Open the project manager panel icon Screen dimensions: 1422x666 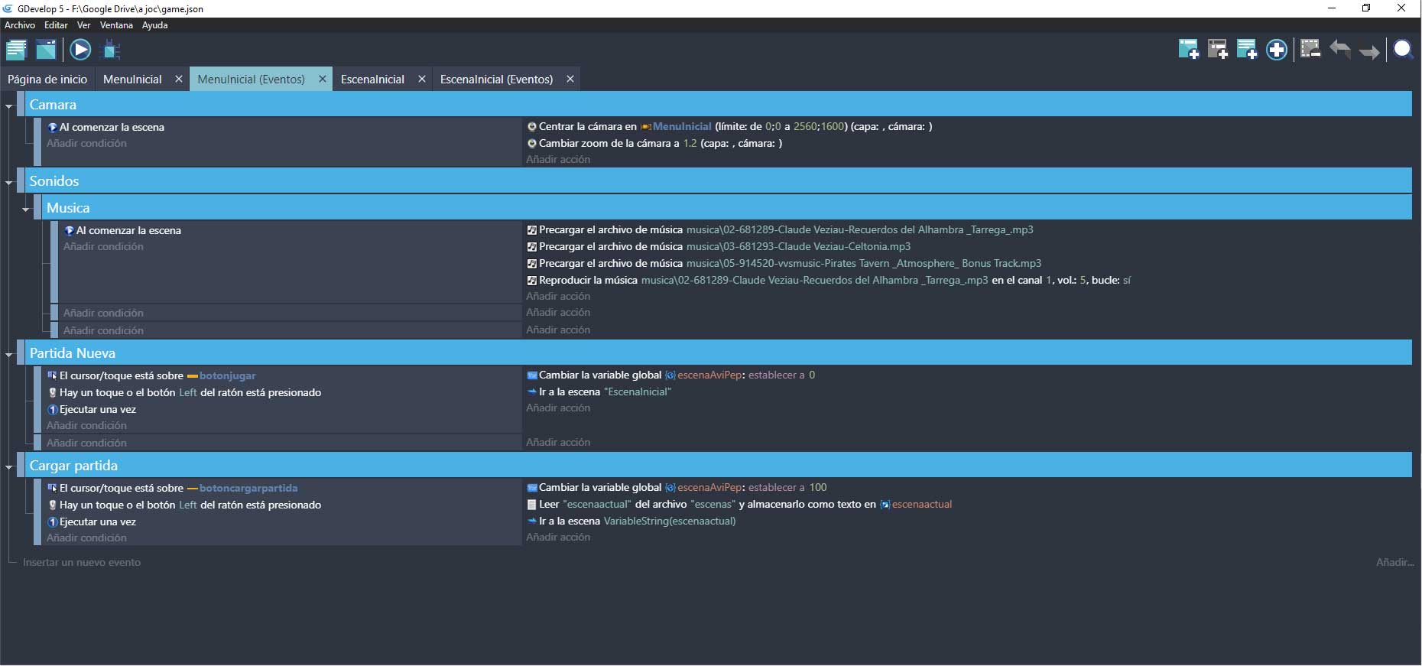(x=16, y=50)
